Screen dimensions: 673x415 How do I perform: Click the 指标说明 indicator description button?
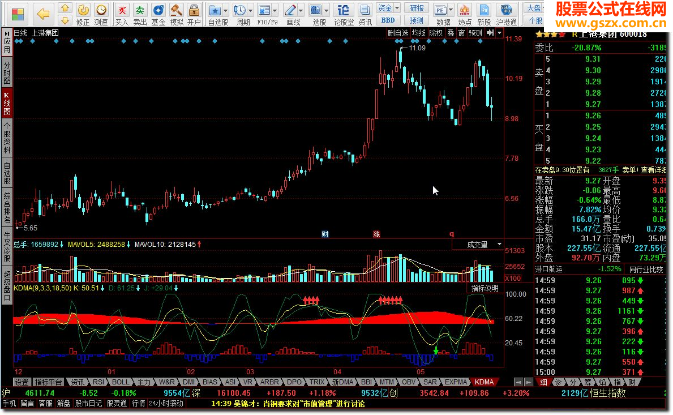click(x=485, y=288)
